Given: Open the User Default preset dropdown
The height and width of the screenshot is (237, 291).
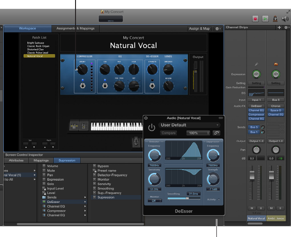Looking at the screenshot, I should point(189,125).
